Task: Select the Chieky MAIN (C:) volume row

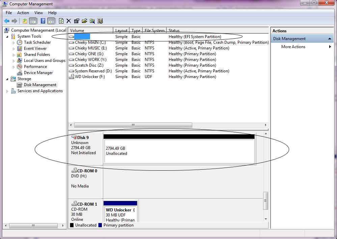Action: tap(169, 42)
